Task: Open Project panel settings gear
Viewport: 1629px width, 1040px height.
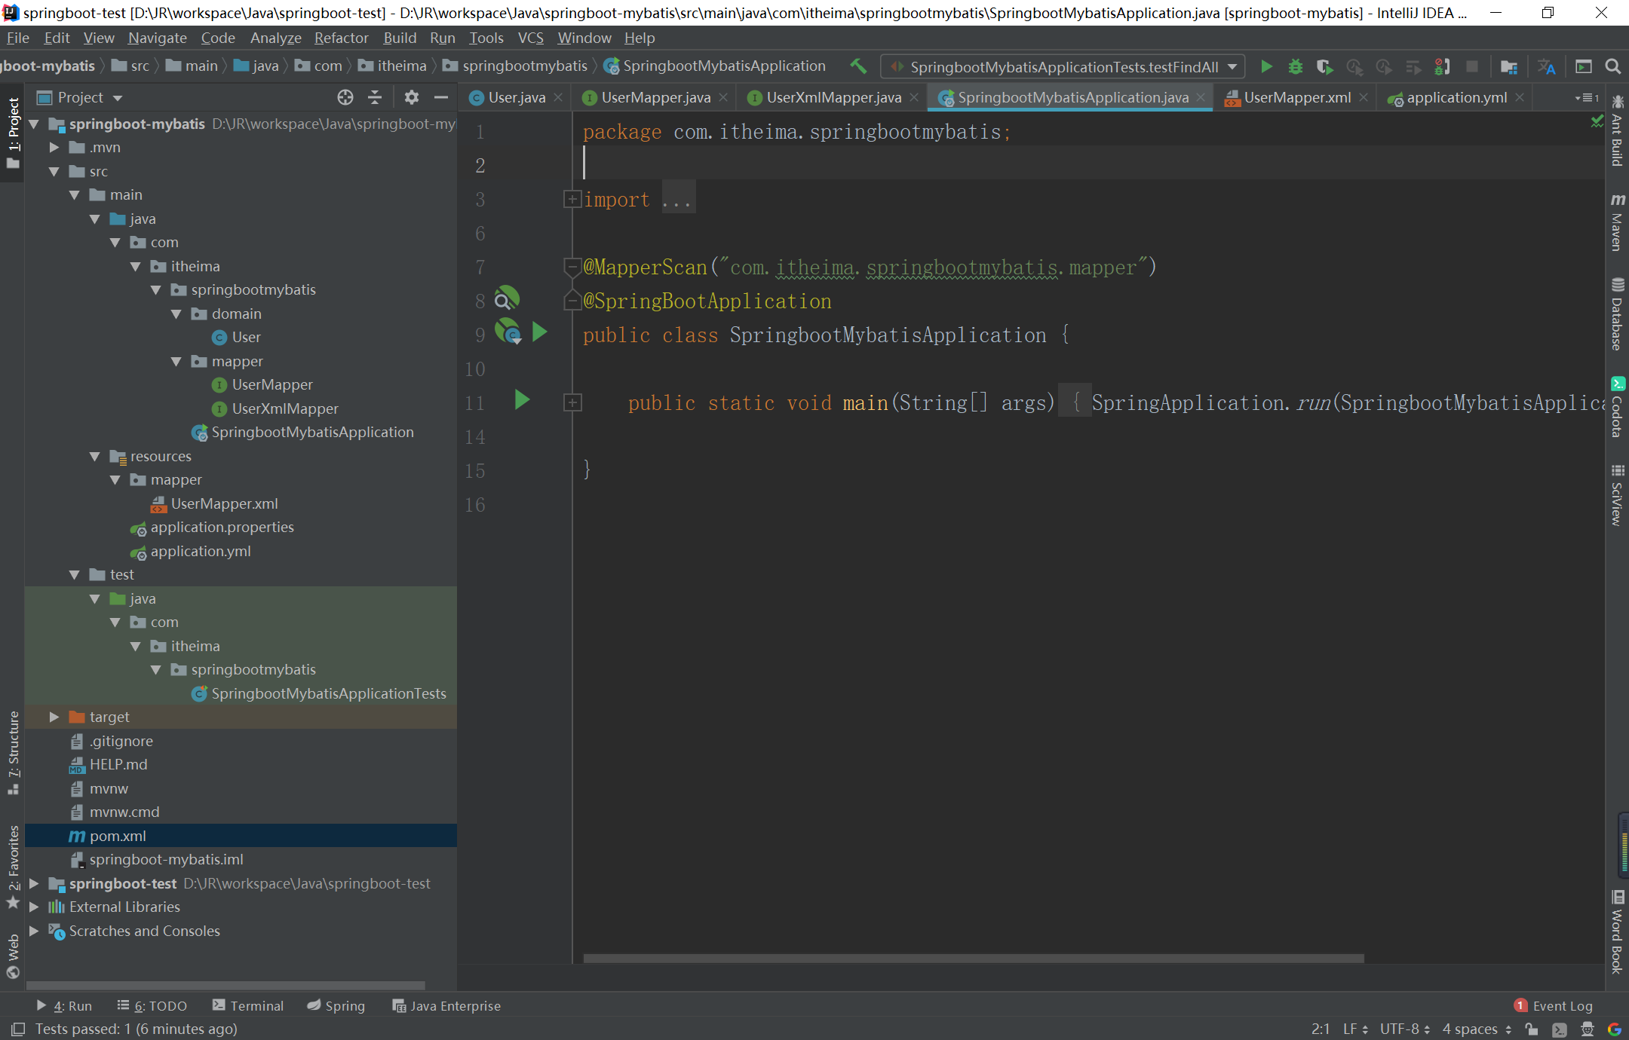Action: pos(411,97)
